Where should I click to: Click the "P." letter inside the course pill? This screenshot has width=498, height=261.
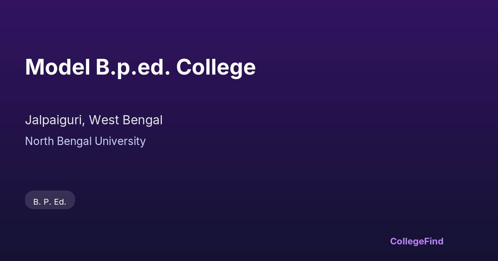[47, 202]
